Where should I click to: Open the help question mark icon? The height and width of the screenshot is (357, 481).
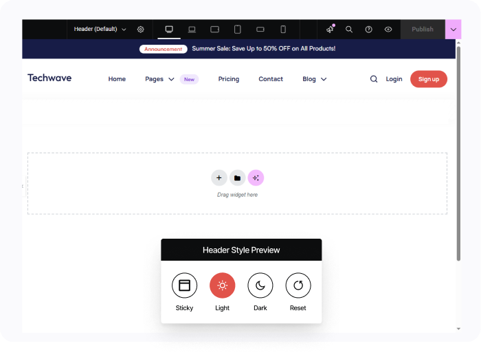tap(368, 30)
